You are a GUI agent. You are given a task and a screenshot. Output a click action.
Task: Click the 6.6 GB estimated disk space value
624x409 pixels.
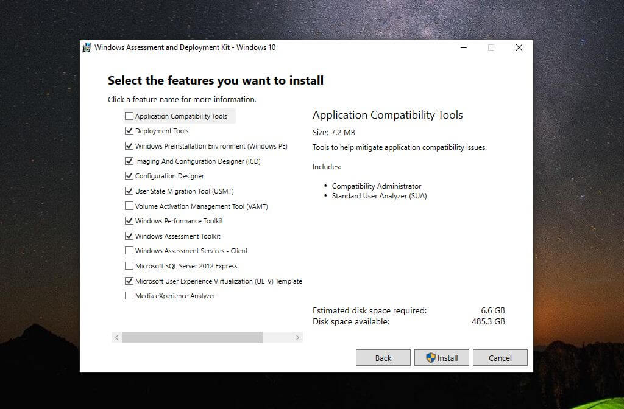click(x=492, y=310)
